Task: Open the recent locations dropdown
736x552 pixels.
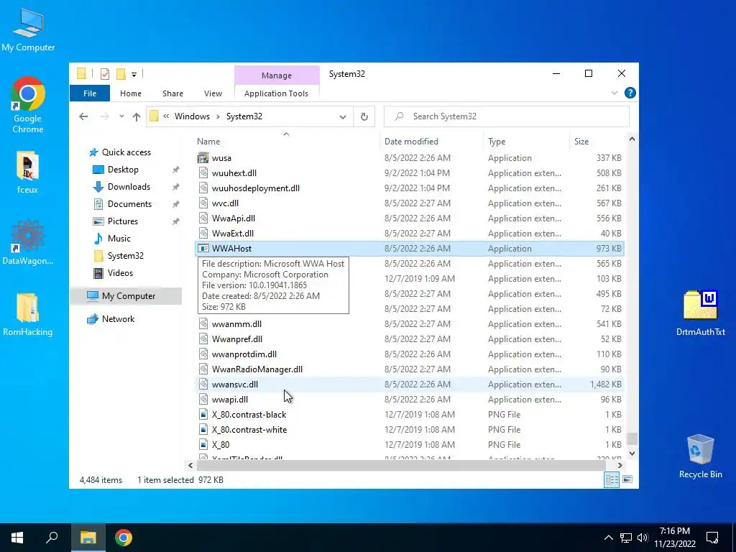Action: (x=121, y=116)
